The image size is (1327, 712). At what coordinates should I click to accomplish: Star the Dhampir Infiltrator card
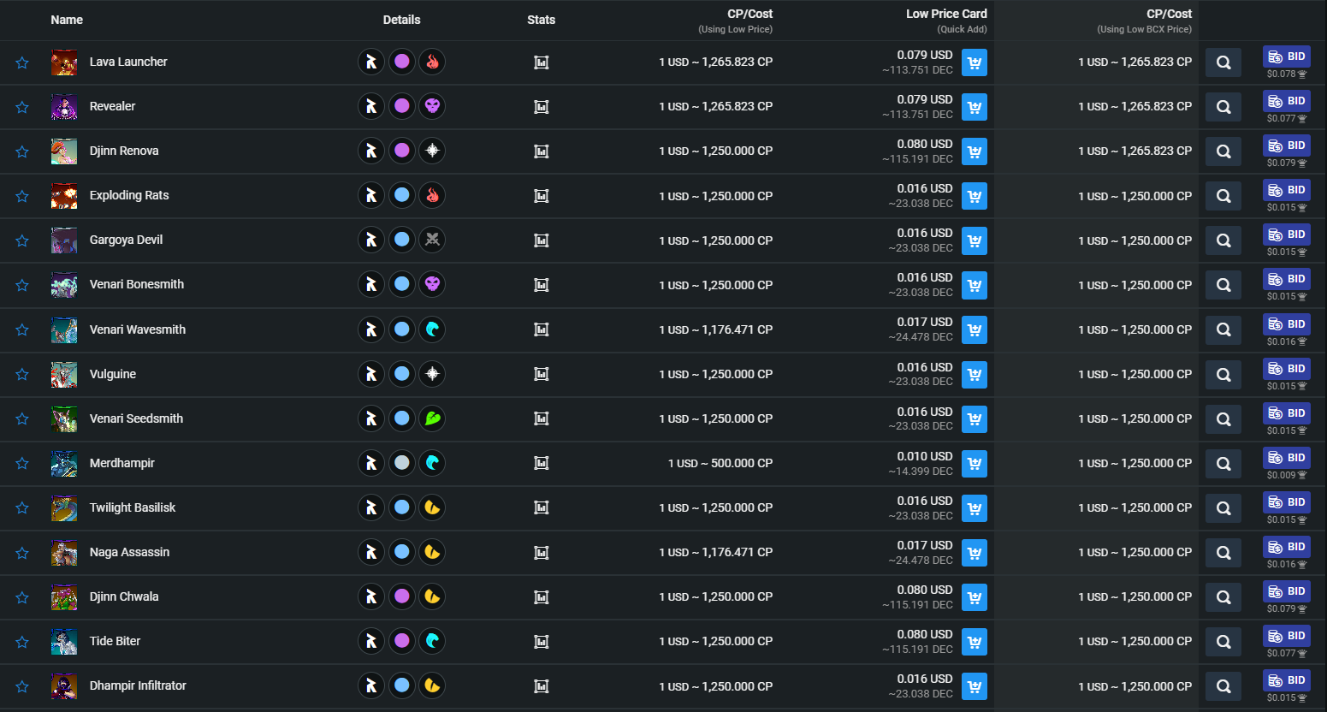coord(22,686)
